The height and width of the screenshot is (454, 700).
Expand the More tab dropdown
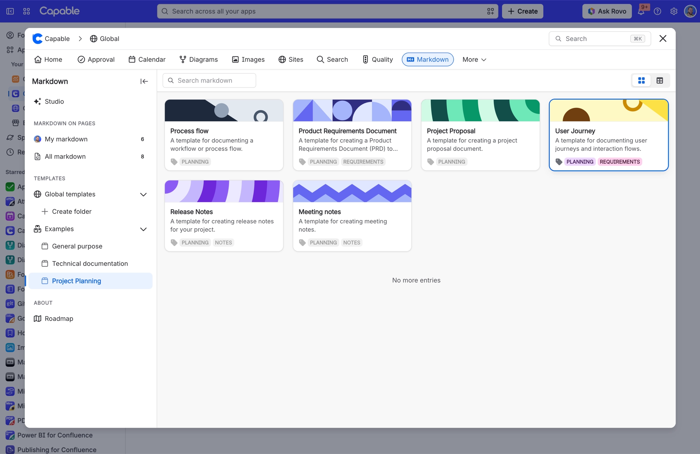pos(474,60)
